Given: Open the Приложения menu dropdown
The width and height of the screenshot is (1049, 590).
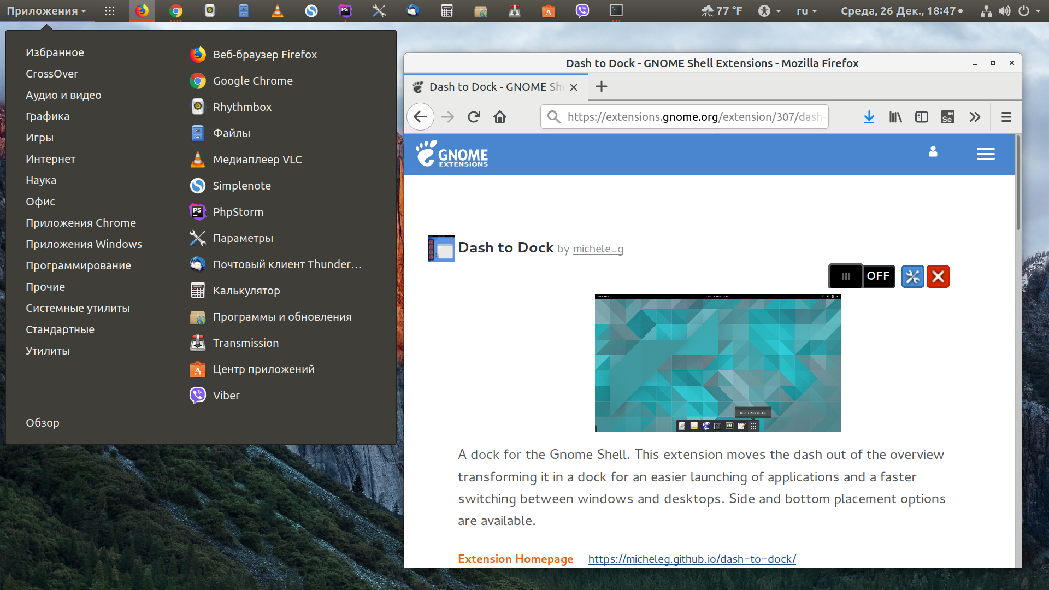Looking at the screenshot, I should click(x=46, y=11).
